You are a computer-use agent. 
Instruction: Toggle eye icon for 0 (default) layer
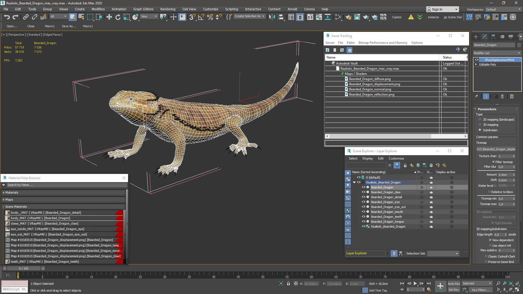(359, 177)
